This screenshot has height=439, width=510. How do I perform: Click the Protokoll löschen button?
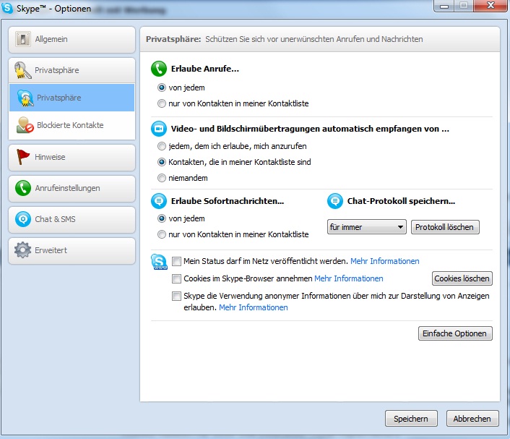coord(445,227)
